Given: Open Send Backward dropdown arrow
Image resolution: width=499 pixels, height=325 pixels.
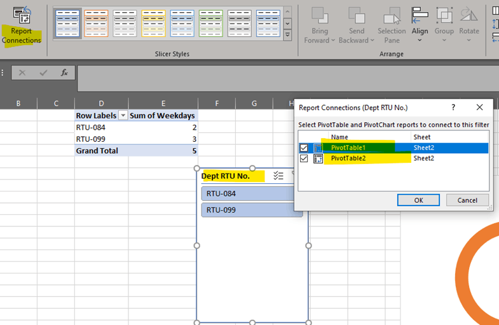Looking at the screenshot, I should pos(373,41).
